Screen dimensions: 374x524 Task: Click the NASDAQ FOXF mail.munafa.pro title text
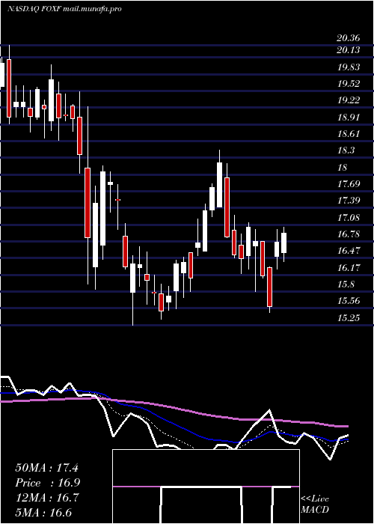64,9
